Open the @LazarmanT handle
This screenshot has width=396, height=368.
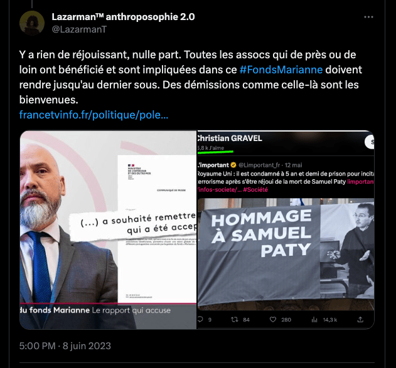click(79, 29)
